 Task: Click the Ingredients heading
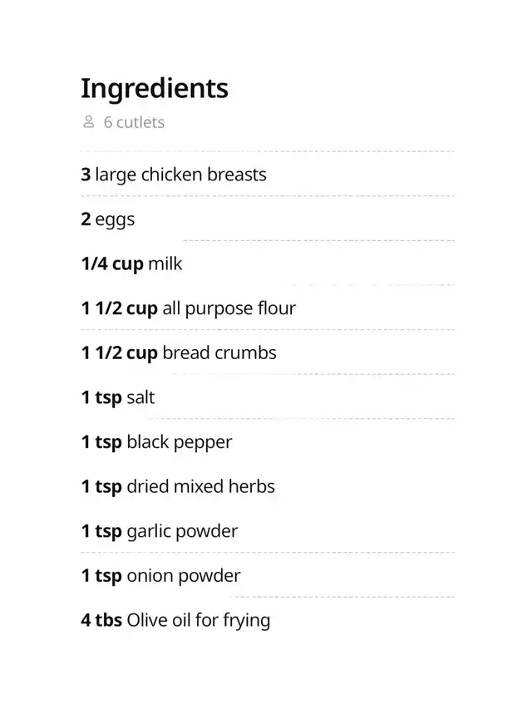coord(154,87)
